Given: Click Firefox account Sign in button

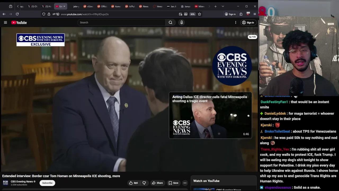Looking at the screenshot, I should click(x=230, y=14).
